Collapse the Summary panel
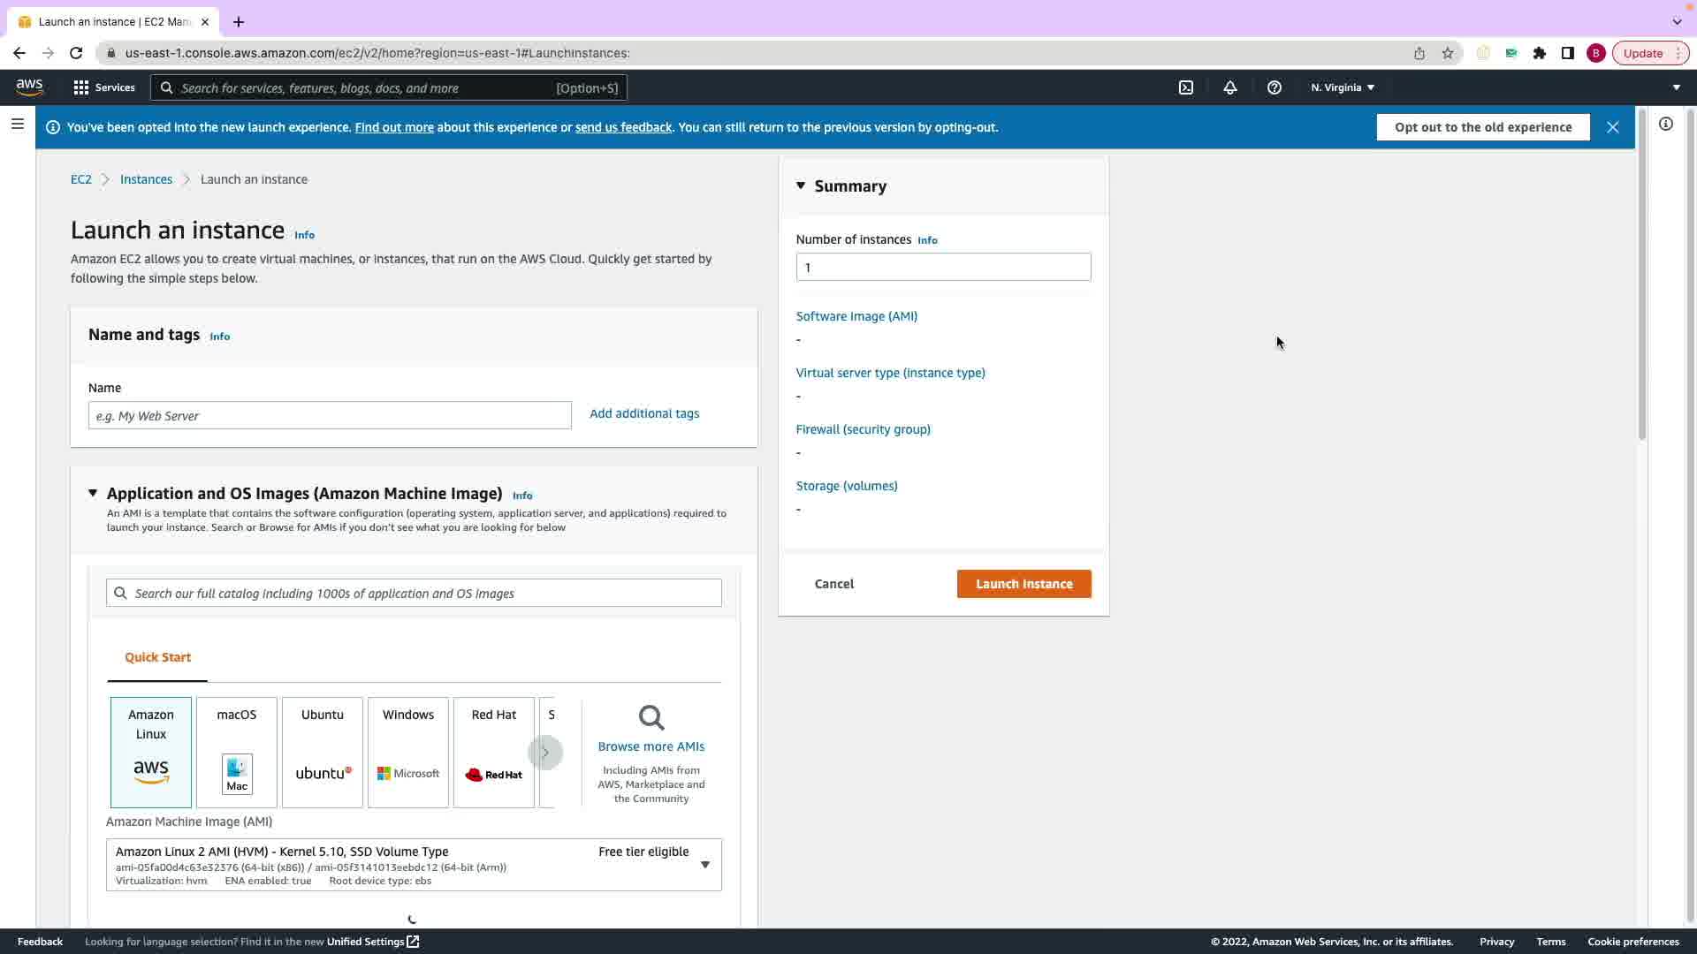The height and width of the screenshot is (954, 1697). click(801, 185)
